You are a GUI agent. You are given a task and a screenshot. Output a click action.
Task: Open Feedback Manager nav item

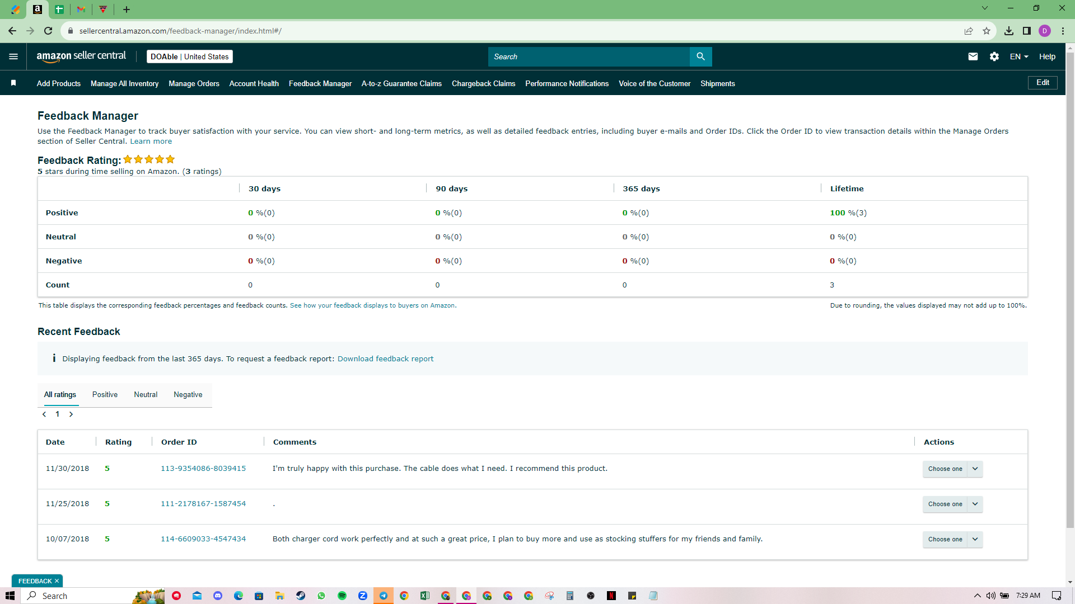320,83
